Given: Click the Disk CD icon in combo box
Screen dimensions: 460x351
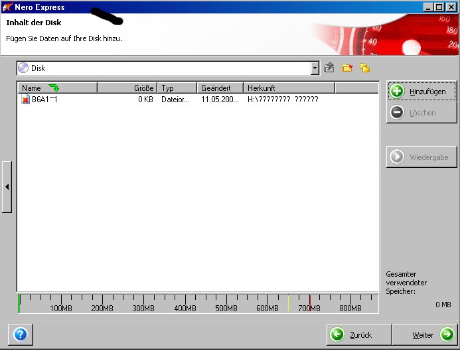Looking at the screenshot, I should [23, 68].
